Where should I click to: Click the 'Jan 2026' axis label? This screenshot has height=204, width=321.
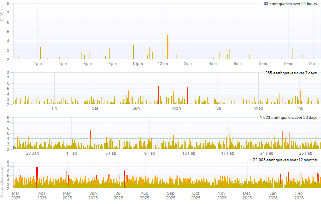(x=273, y=196)
